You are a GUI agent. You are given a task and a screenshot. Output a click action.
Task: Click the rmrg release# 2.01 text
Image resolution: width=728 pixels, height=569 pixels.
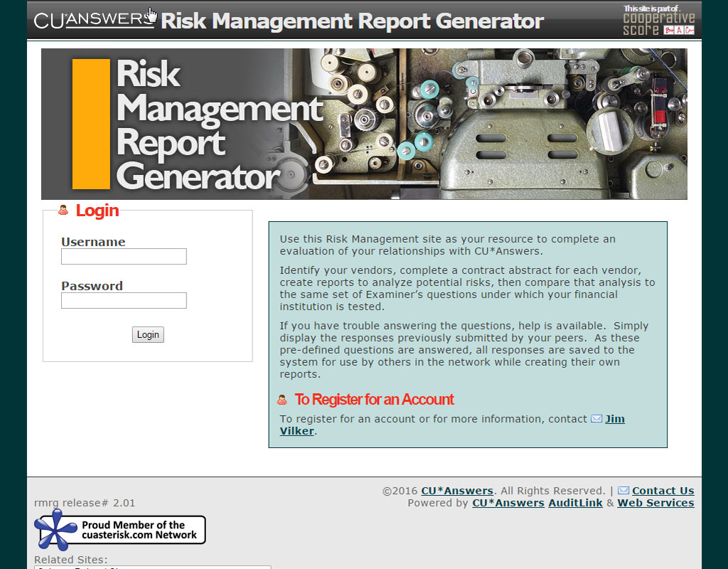(x=85, y=503)
